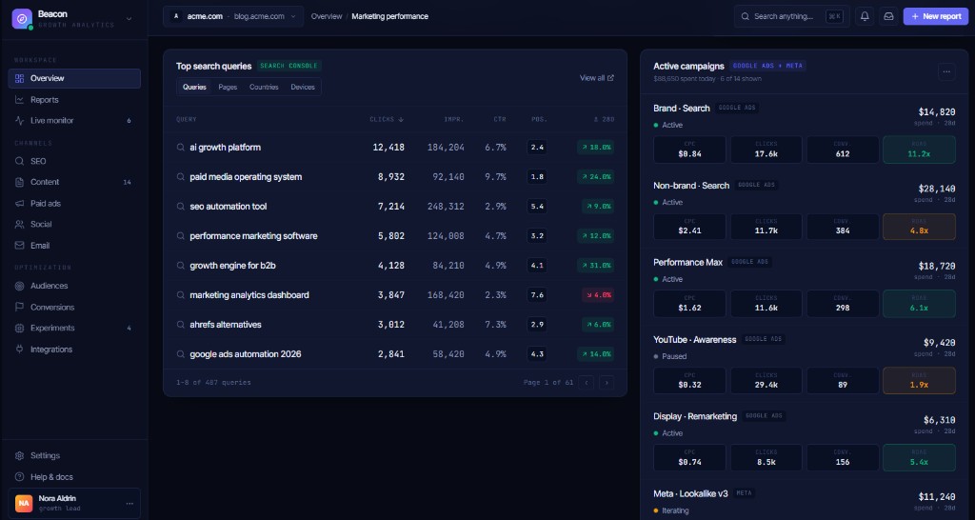Sort queries by Clicks column
This screenshot has width=975, height=520.
[387, 119]
